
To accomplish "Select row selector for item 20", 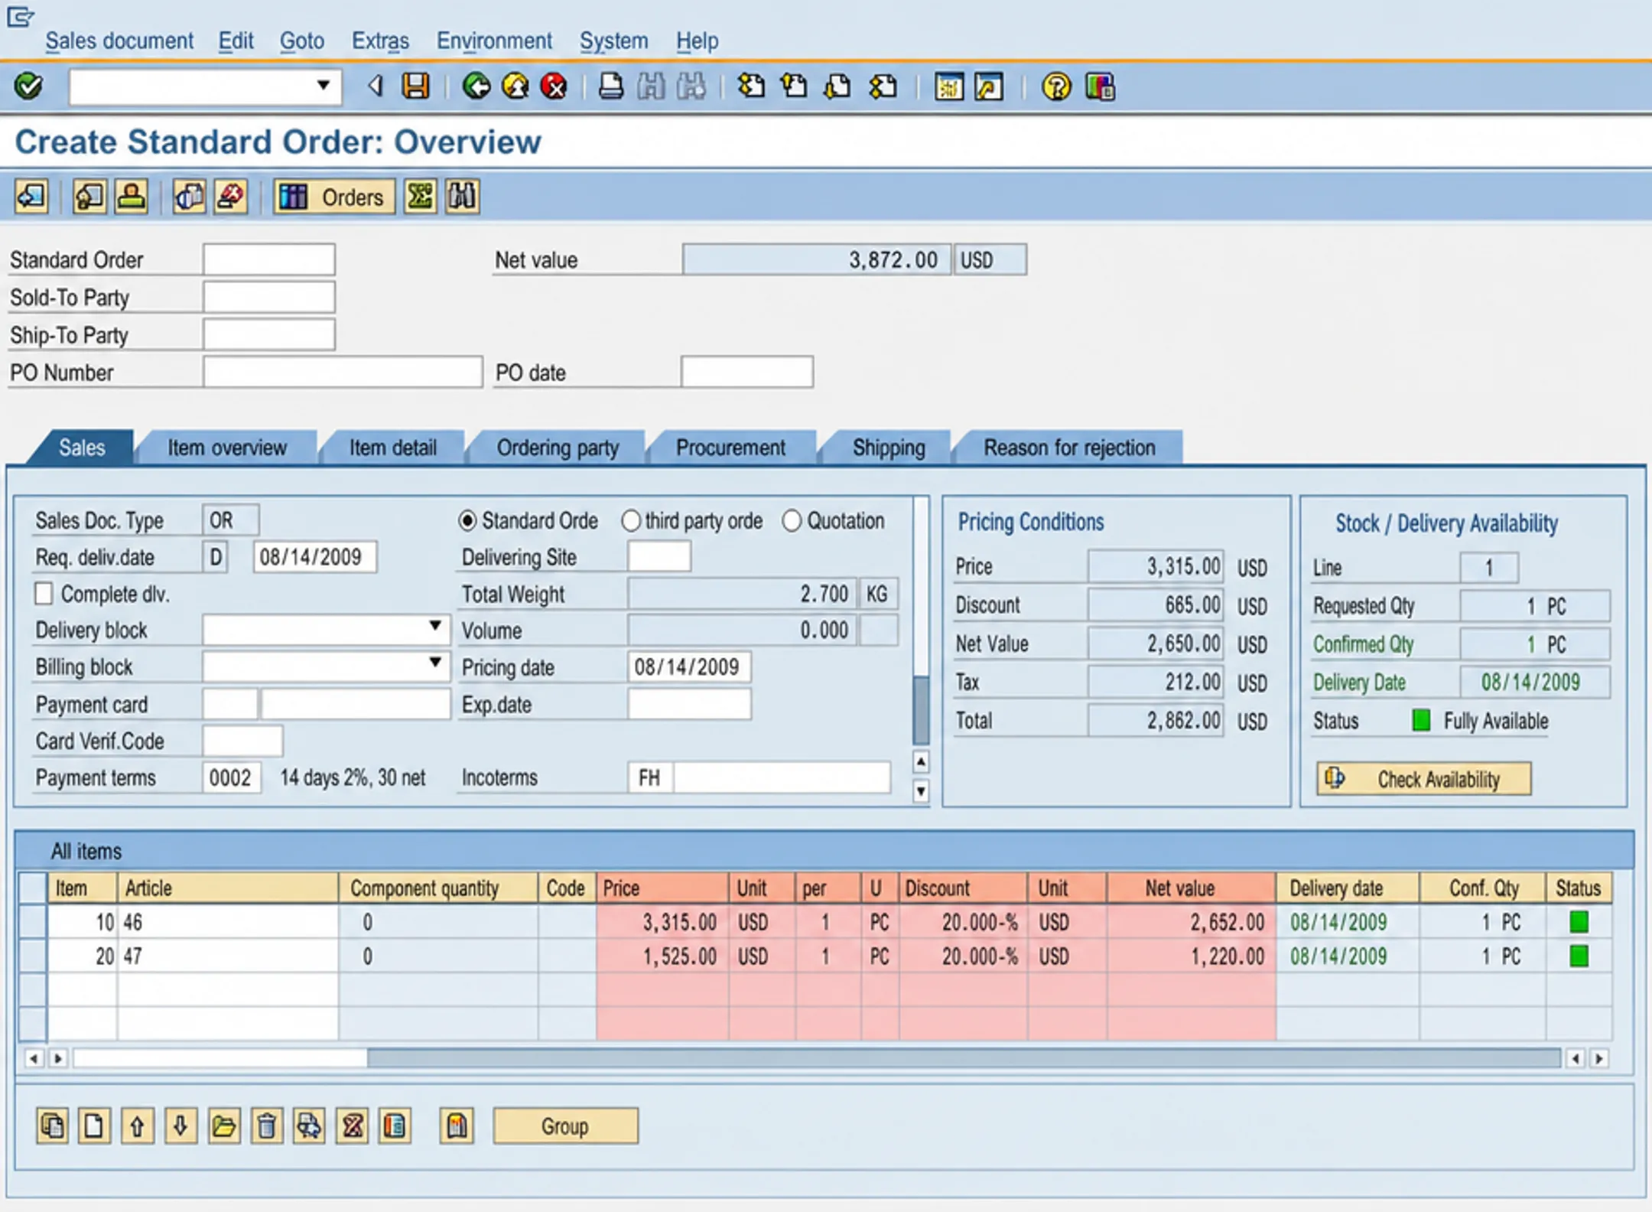I will click(32, 956).
